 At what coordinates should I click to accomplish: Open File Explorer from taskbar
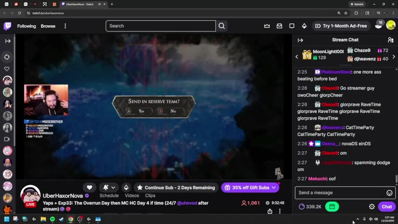click(43, 219)
